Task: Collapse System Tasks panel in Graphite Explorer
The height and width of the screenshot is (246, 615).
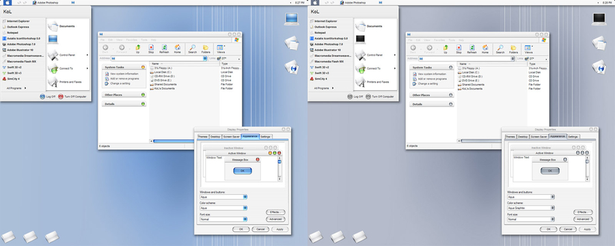Action: (x=450, y=68)
